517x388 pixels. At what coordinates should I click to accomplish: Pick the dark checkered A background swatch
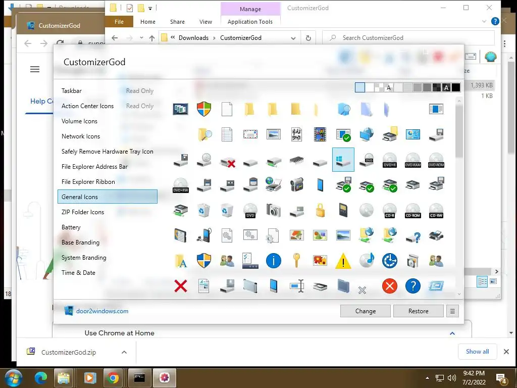(446, 87)
